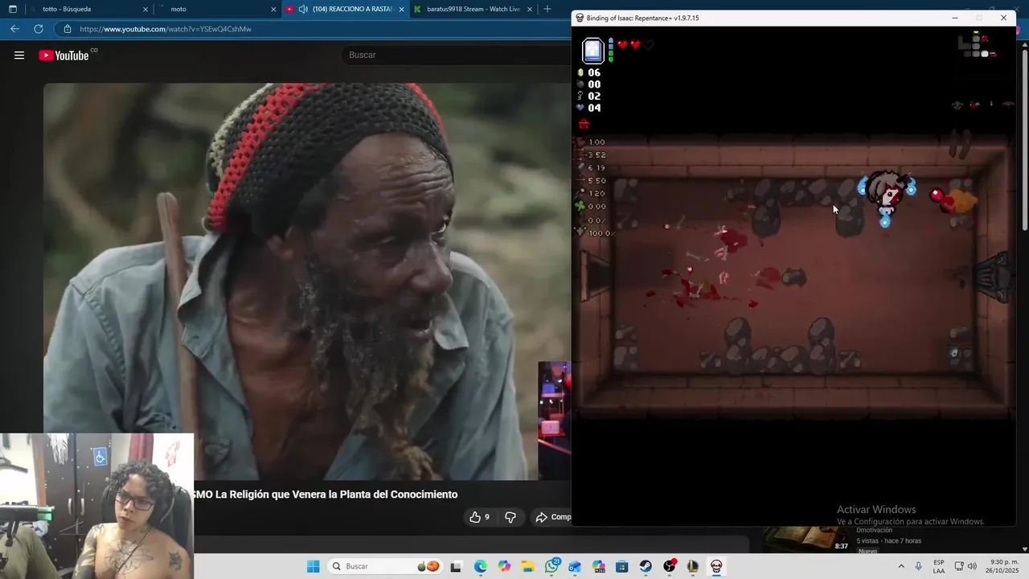Open Outlook from the taskbar
Screen dimensions: 1029x579
click(x=575, y=566)
